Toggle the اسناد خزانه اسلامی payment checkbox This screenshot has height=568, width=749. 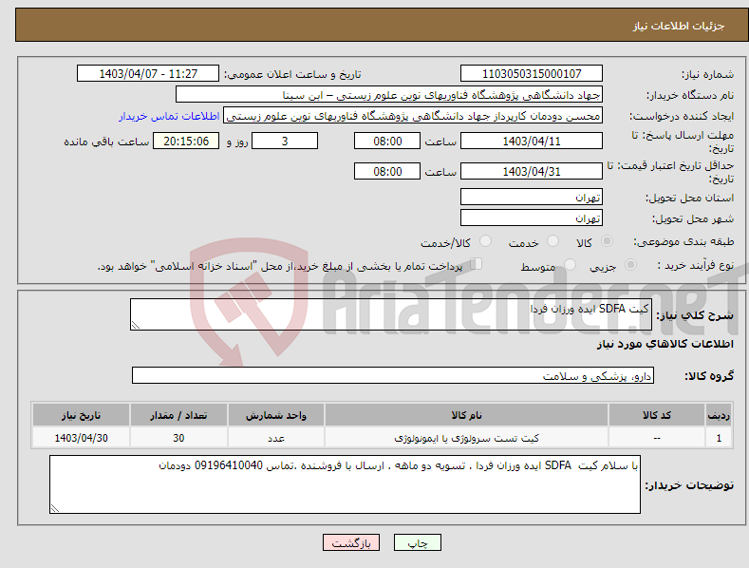point(477,264)
